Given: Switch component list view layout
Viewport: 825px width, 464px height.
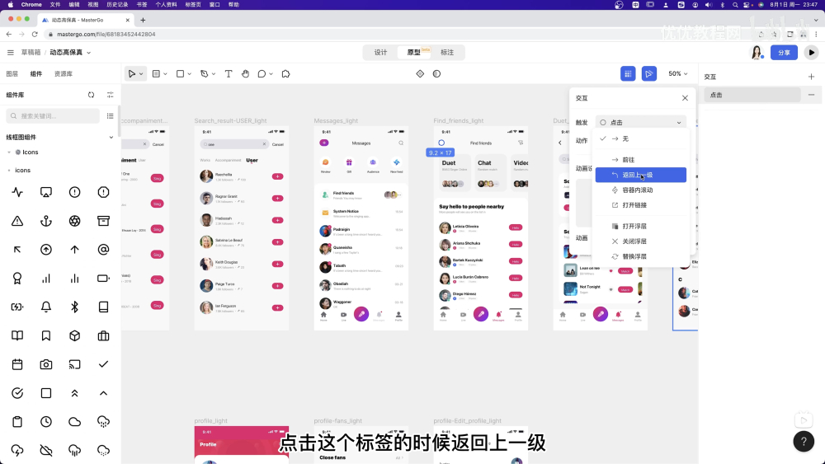Looking at the screenshot, I should [x=110, y=115].
